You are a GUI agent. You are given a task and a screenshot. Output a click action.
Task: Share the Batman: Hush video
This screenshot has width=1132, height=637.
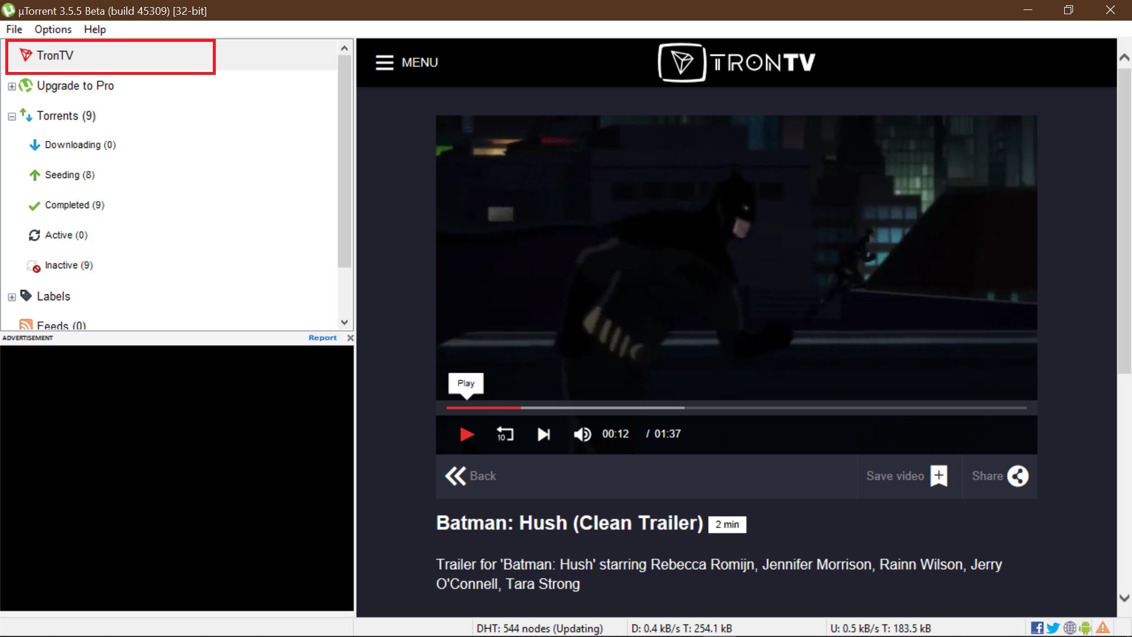click(x=1000, y=476)
